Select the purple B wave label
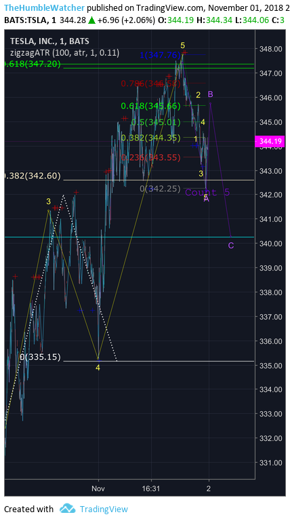The height and width of the screenshot is (521, 290). tap(210, 94)
